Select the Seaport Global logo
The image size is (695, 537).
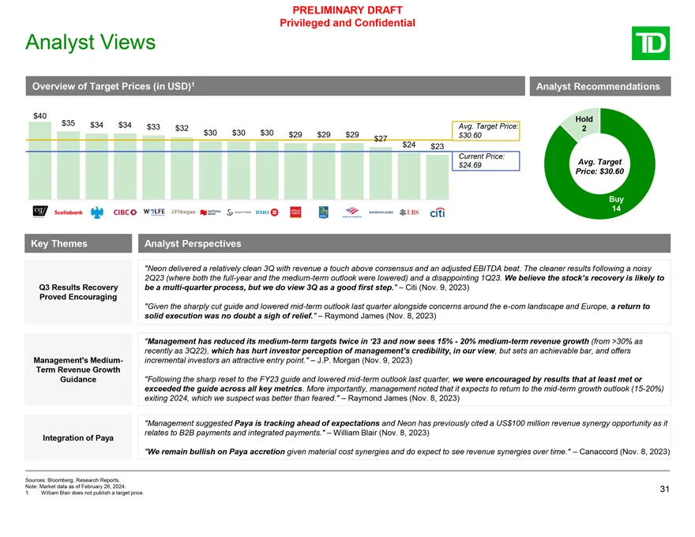tap(239, 212)
